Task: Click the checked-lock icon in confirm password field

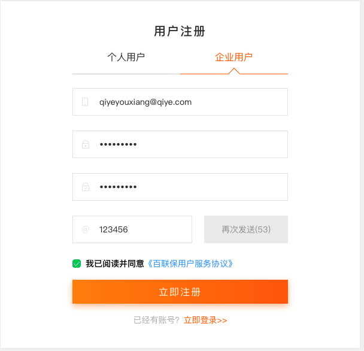Action: (x=86, y=187)
